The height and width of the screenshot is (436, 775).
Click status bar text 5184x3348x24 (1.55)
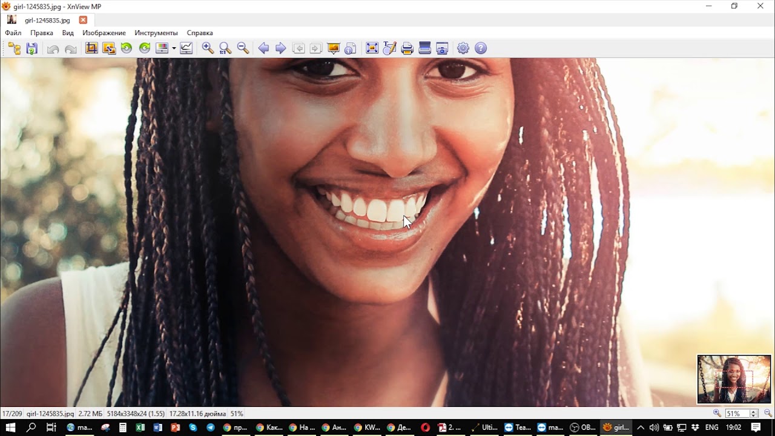(x=136, y=414)
